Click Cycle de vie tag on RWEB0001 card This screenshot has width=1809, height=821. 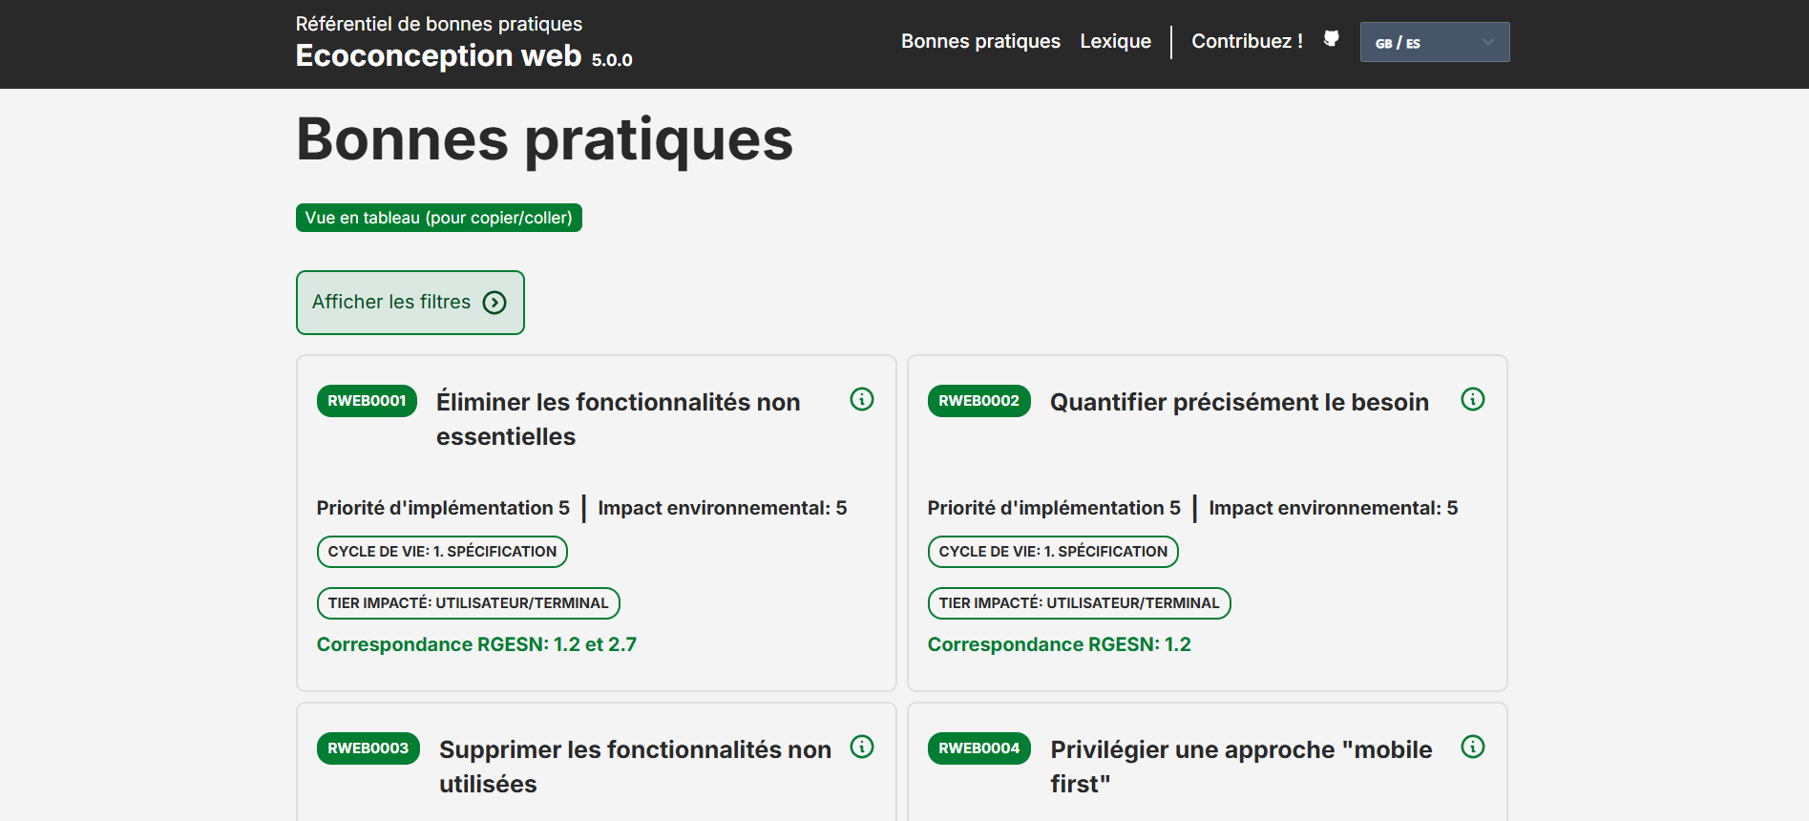442,552
